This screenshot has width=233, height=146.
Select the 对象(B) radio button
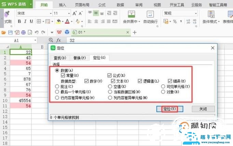pyautogui.click(x=163, y=92)
